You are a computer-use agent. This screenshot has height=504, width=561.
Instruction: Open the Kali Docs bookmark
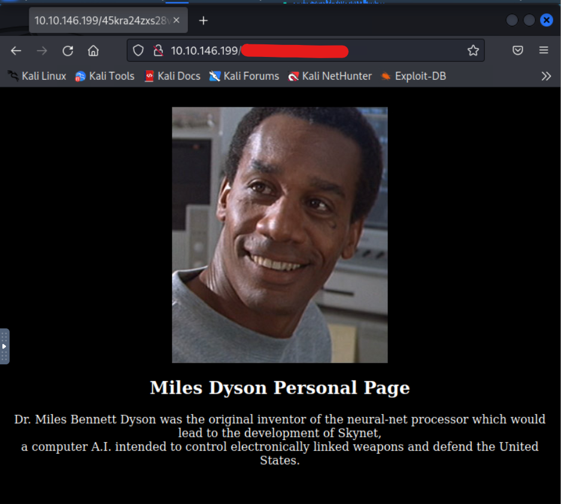click(172, 76)
